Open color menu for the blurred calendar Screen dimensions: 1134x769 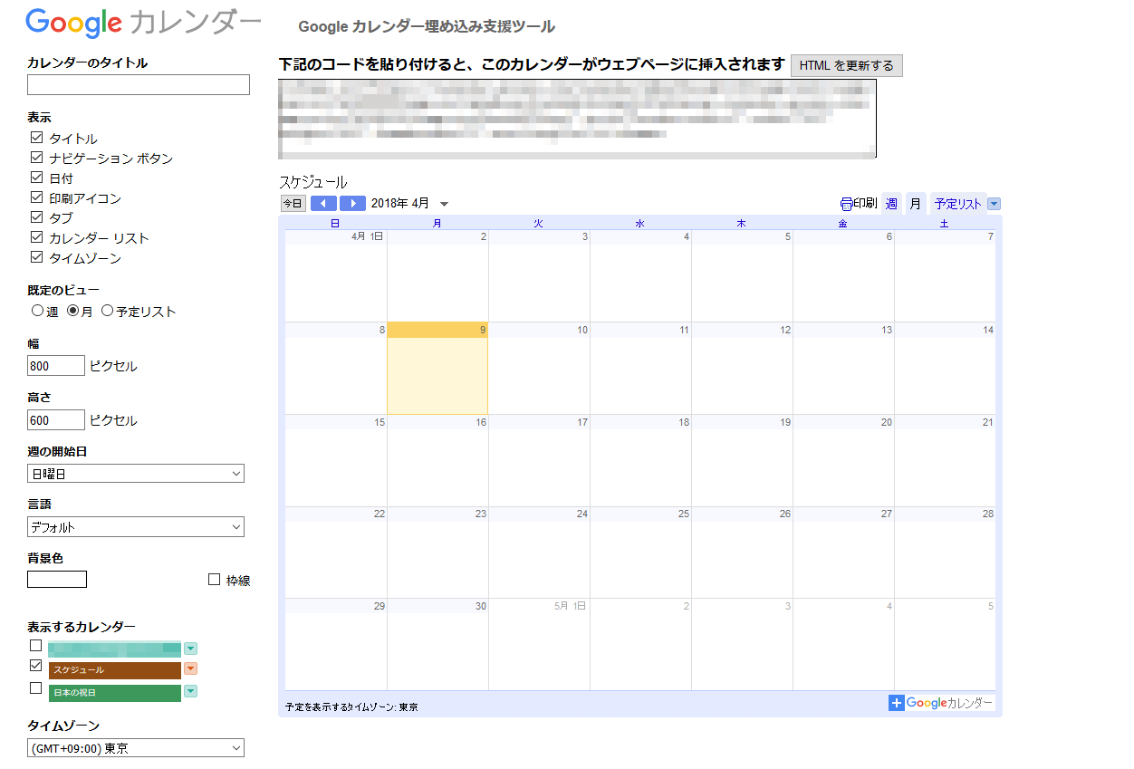click(190, 649)
